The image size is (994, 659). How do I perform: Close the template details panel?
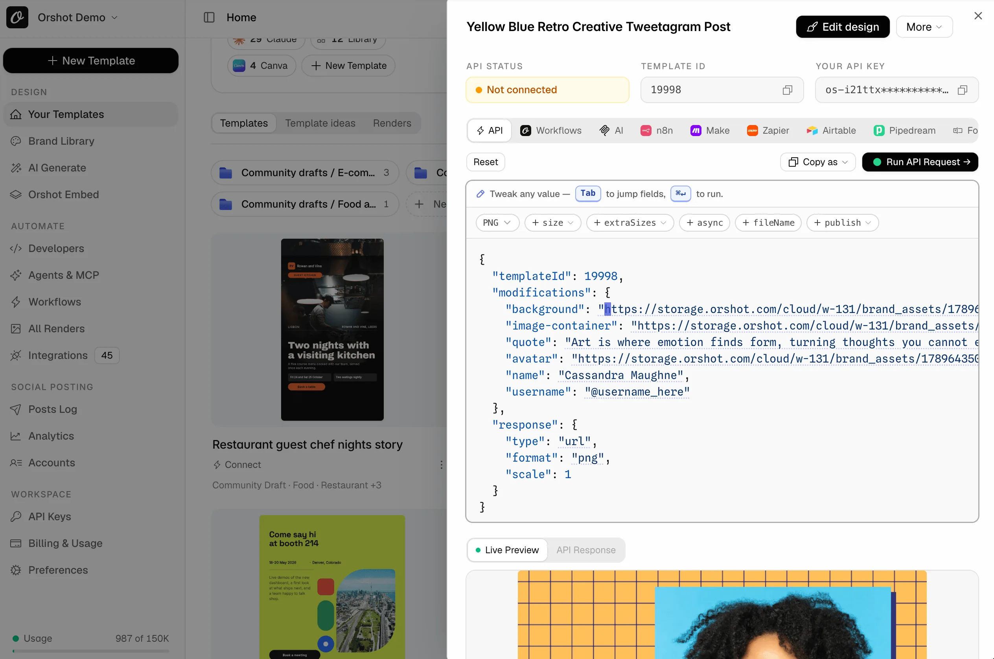pyautogui.click(x=978, y=16)
